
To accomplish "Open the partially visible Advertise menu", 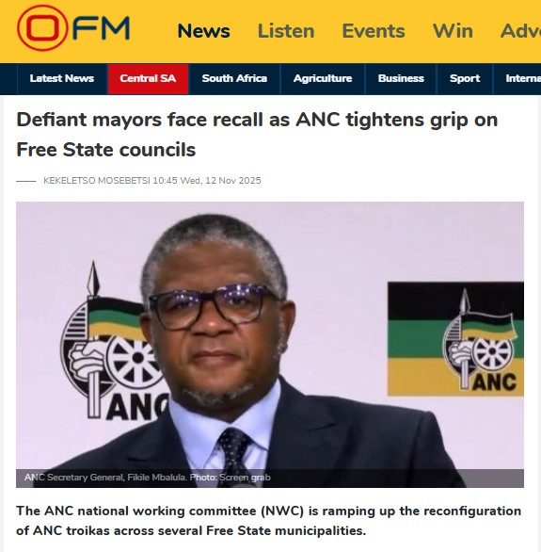I will coord(520,31).
